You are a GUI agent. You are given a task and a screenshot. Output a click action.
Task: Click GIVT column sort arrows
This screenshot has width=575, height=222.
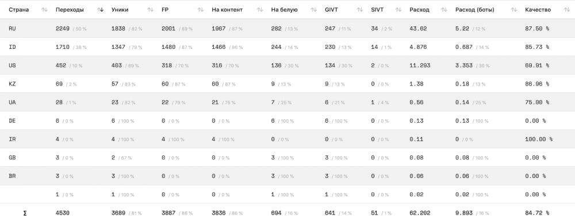coord(360,10)
